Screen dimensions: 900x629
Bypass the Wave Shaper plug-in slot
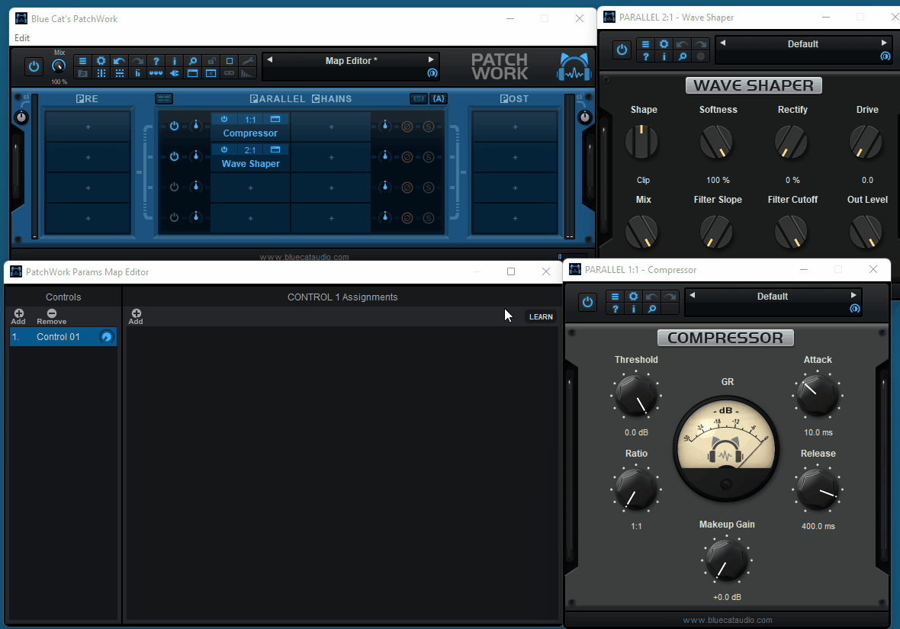(x=224, y=149)
